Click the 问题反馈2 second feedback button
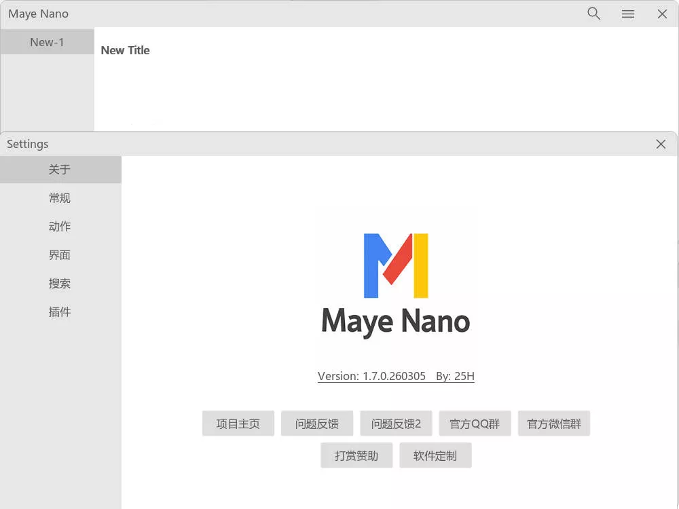 point(396,423)
